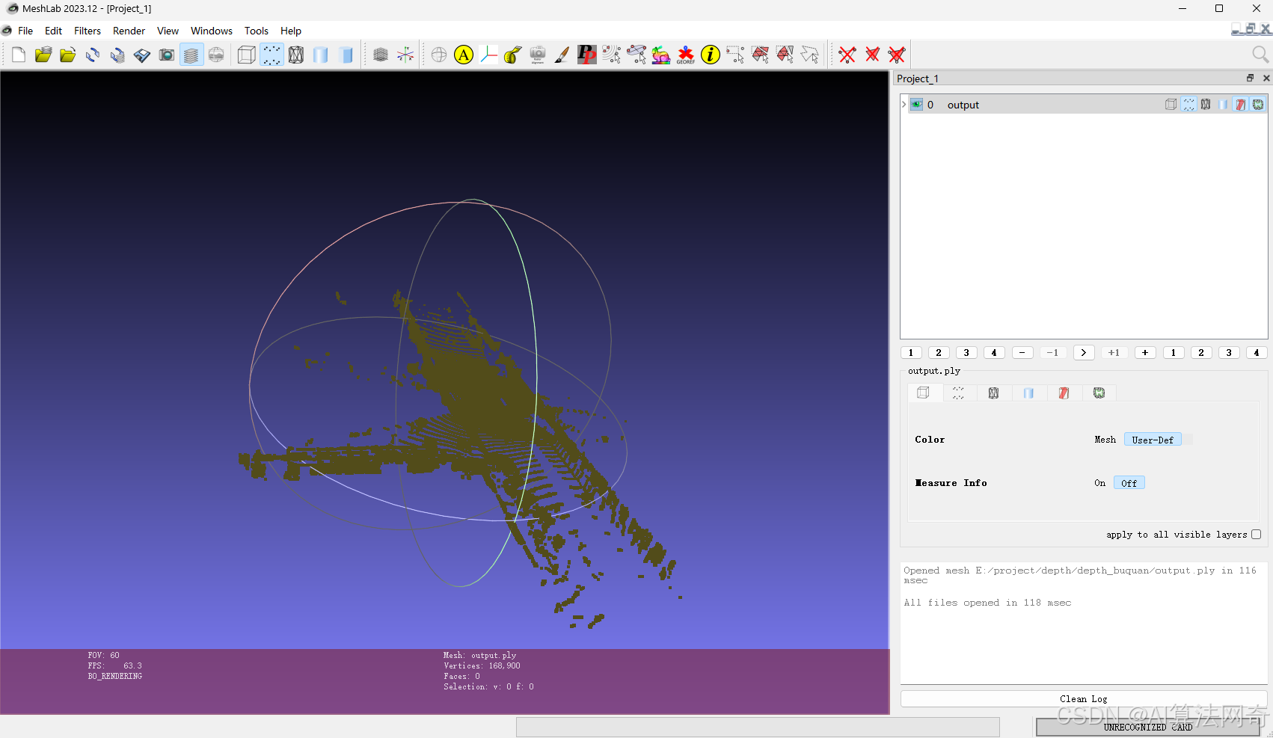The height and width of the screenshot is (738, 1273).
Task: Float the Project_1 dock panel
Action: pyautogui.click(x=1250, y=78)
